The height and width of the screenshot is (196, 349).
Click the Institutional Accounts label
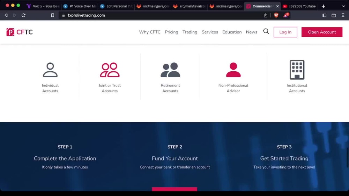coord(297,88)
